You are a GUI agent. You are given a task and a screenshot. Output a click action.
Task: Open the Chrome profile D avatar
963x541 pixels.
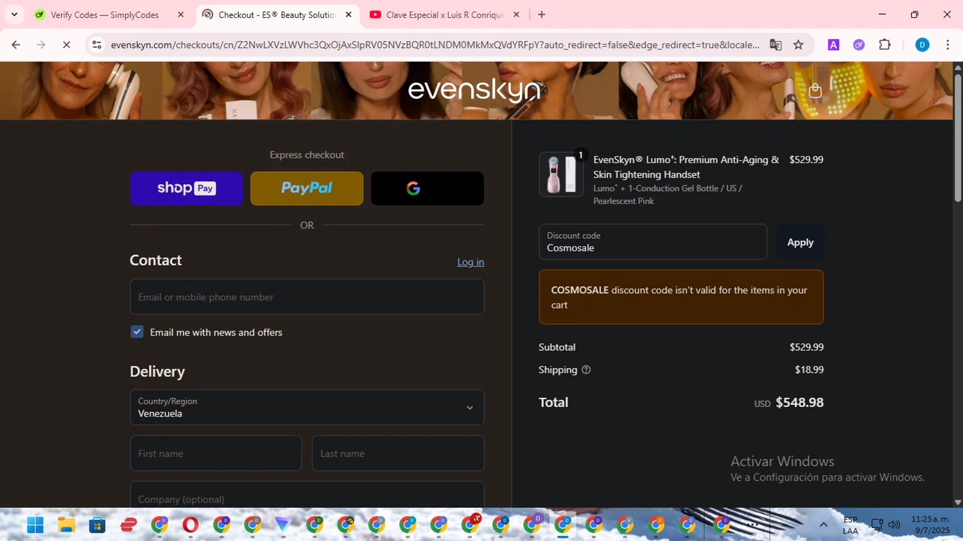coord(922,44)
